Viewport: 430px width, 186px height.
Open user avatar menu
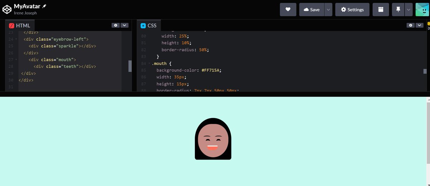[x=422, y=10]
